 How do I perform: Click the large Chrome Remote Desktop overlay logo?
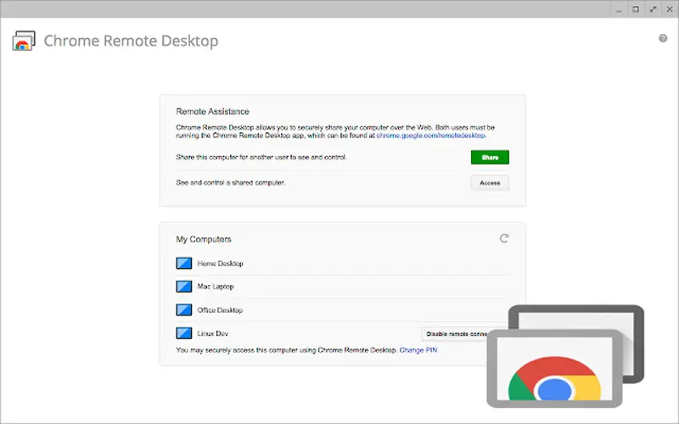560,365
